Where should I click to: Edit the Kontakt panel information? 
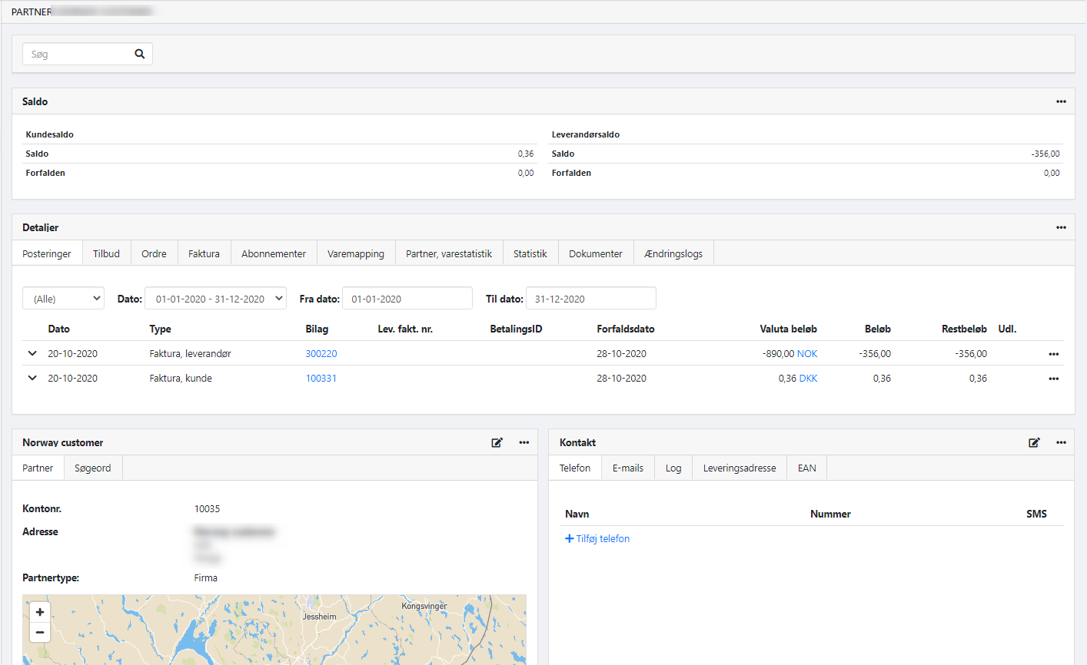[x=1034, y=442]
